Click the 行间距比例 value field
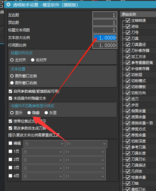Screen dimensions: 156x191 pyautogui.click(x=105, y=45)
